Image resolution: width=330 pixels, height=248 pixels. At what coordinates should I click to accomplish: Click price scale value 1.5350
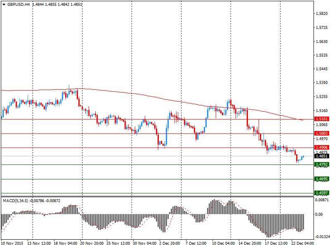click(x=322, y=82)
